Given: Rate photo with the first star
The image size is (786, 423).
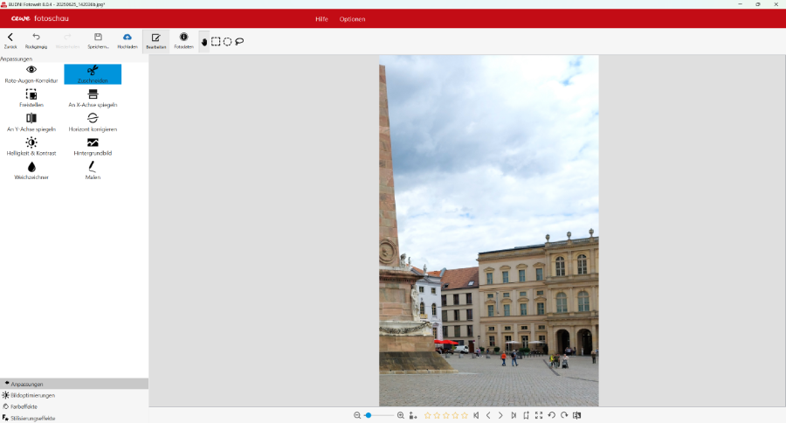Looking at the screenshot, I should [x=428, y=415].
